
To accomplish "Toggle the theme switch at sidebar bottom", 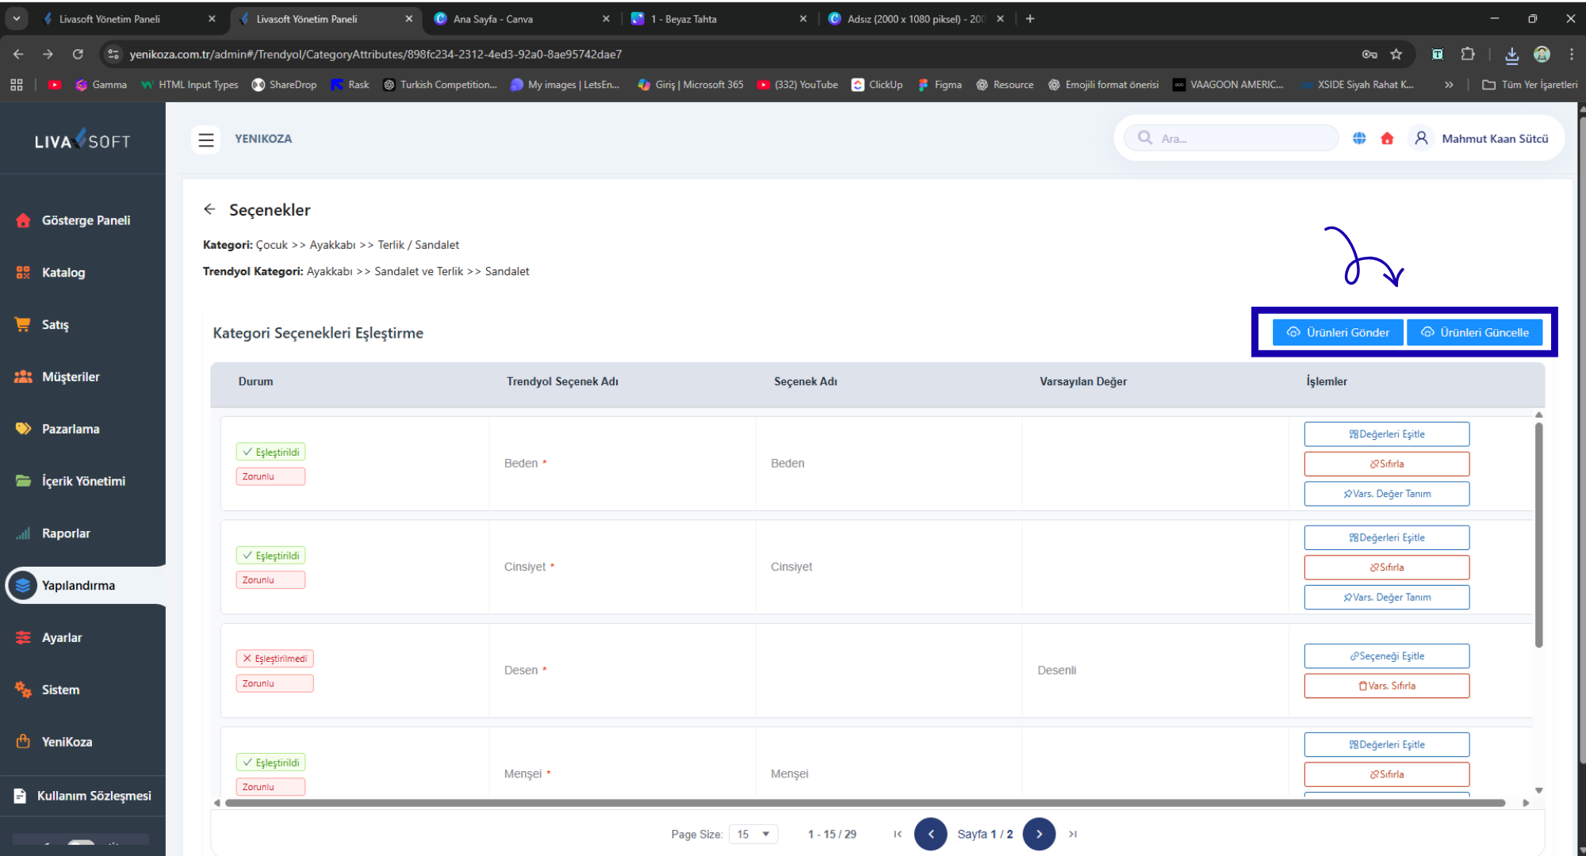I will point(81,843).
